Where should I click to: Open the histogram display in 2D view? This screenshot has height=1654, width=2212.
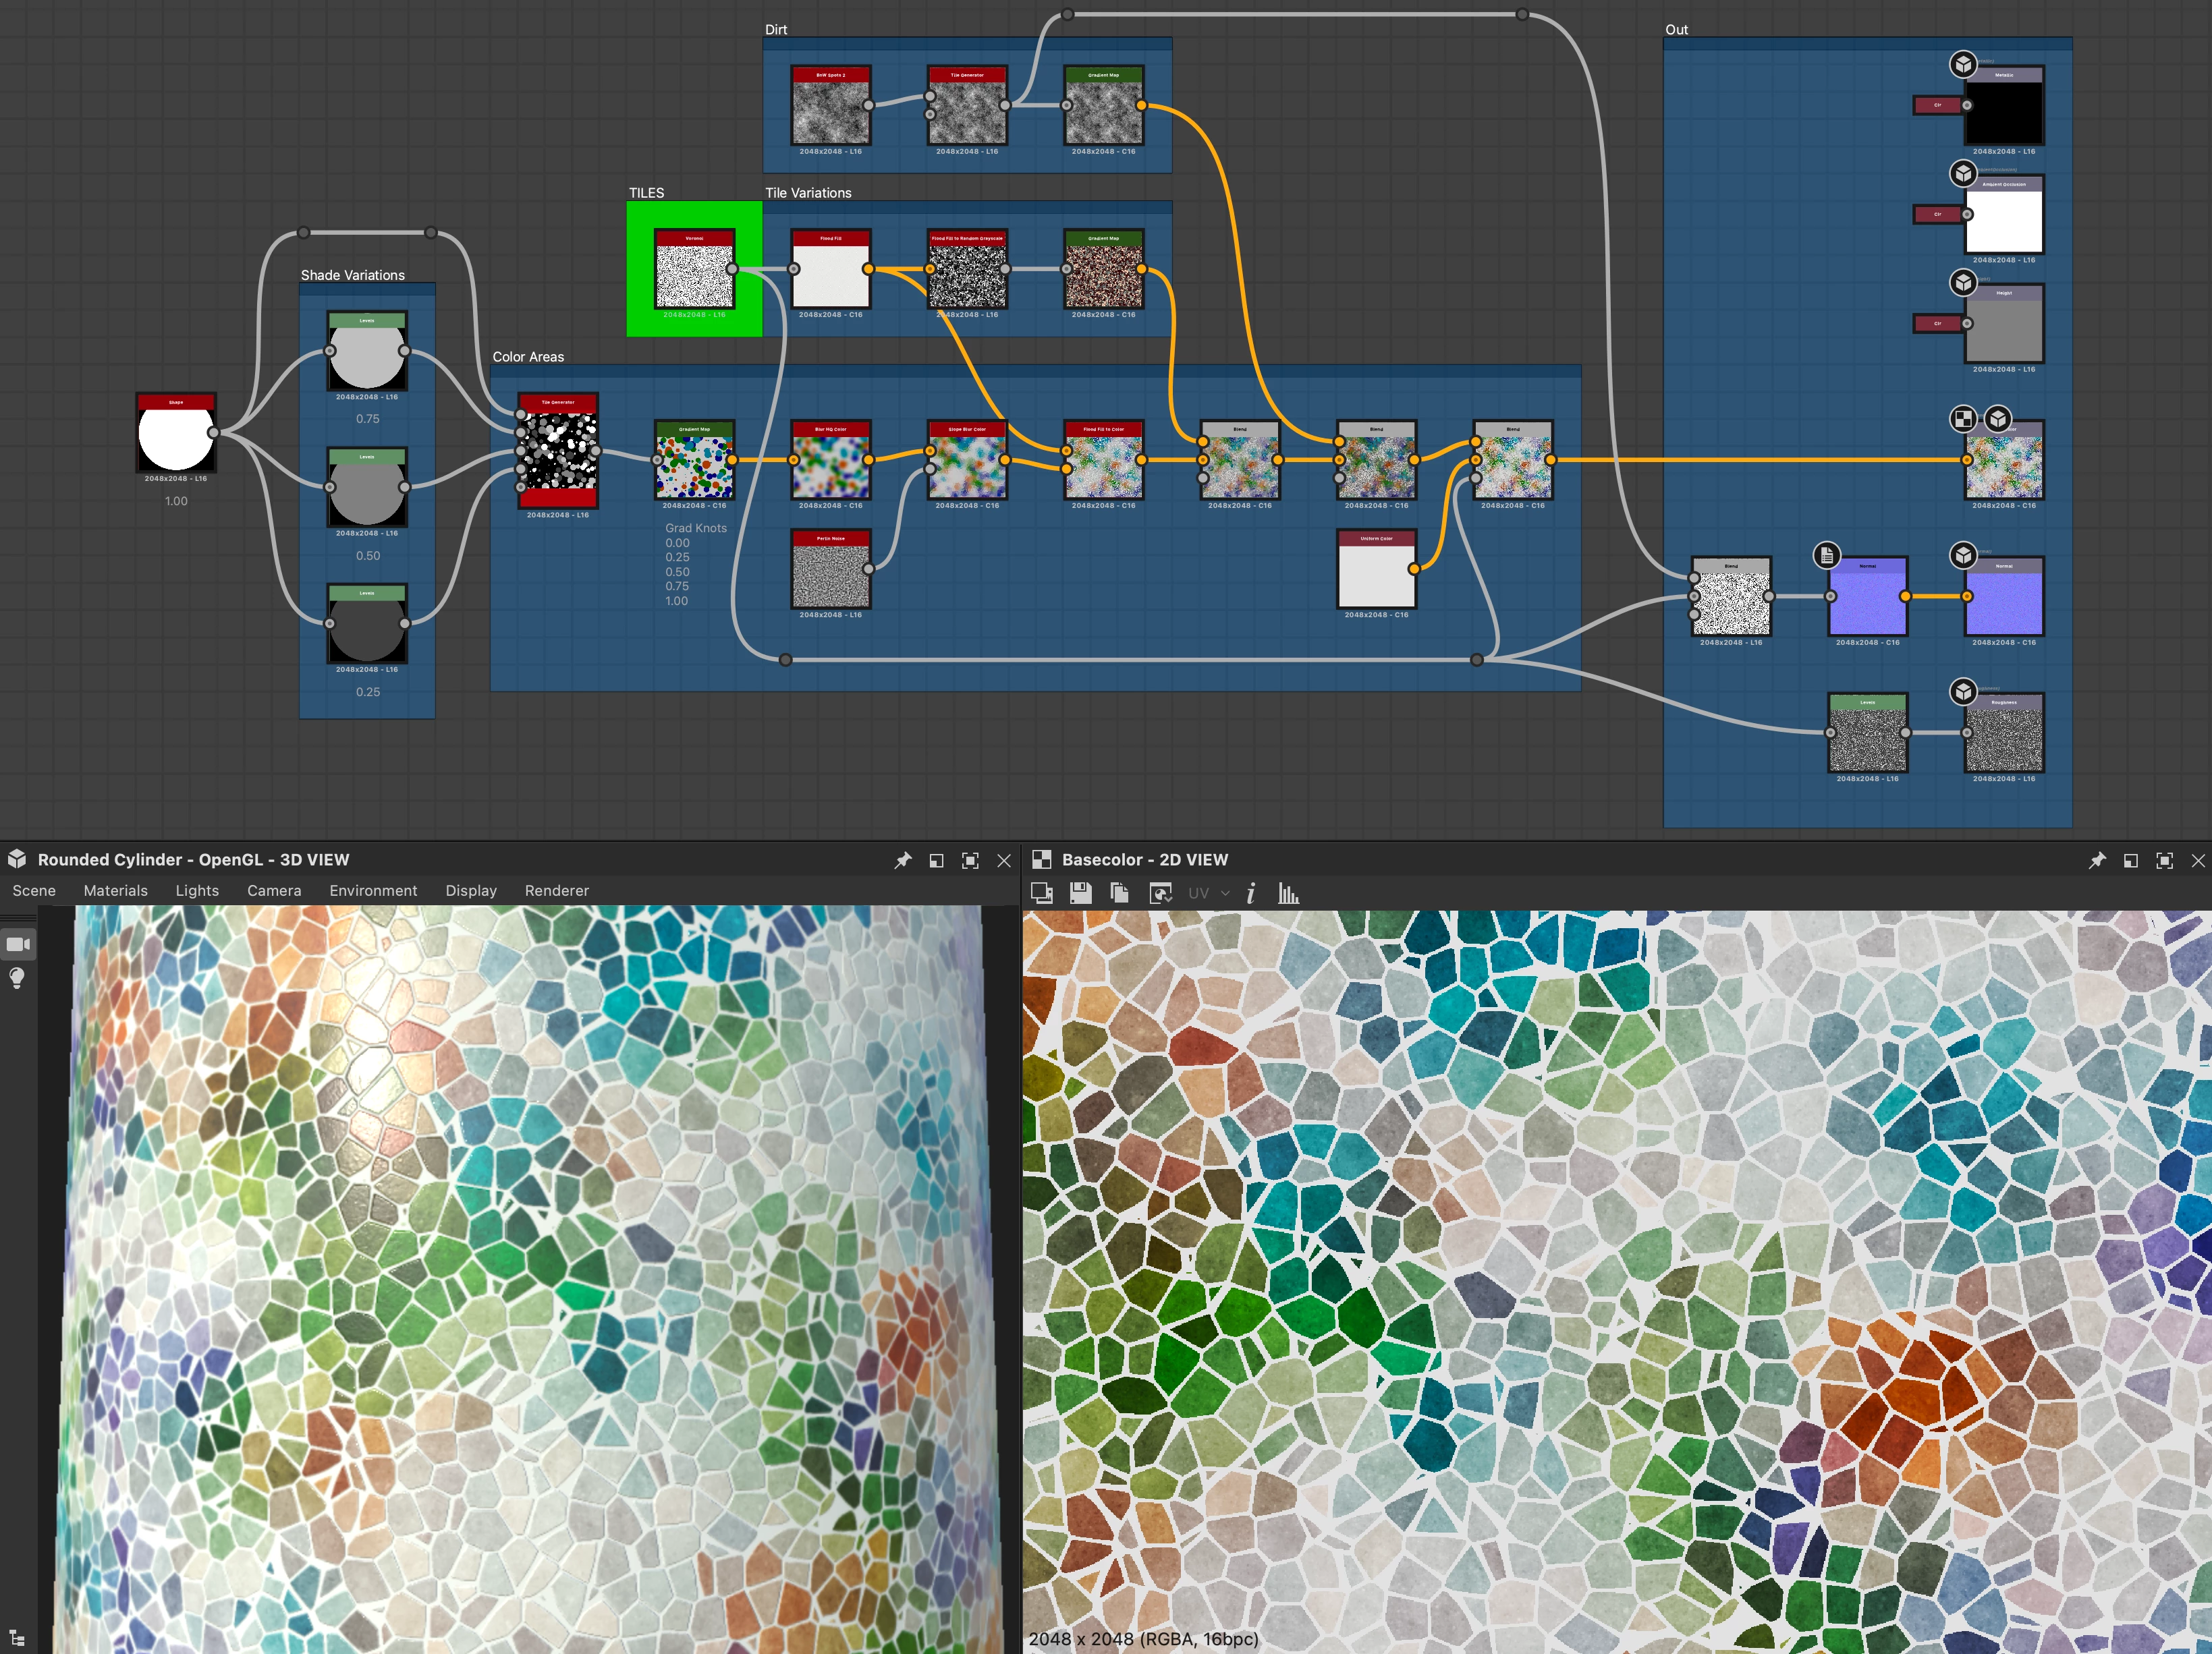coord(1288,892)
